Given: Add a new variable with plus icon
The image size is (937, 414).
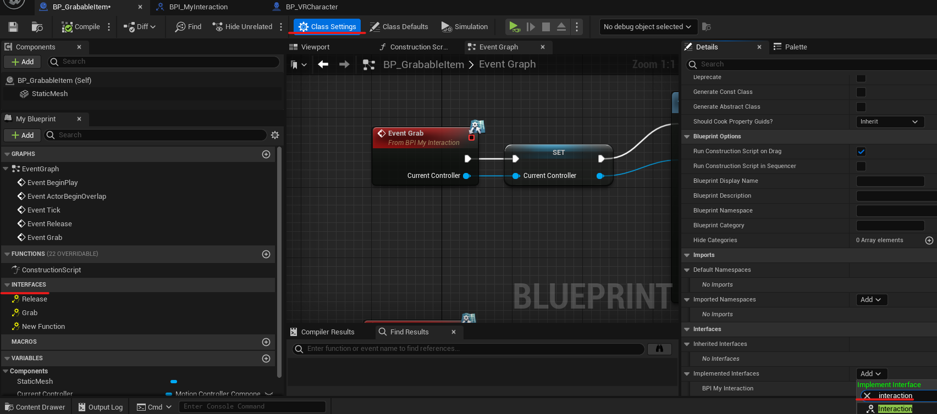Looking at the screenshot, I should [266, 359].
